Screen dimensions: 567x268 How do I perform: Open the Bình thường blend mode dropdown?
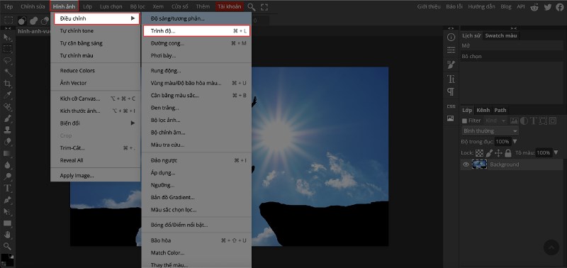(x=490, y=131)
